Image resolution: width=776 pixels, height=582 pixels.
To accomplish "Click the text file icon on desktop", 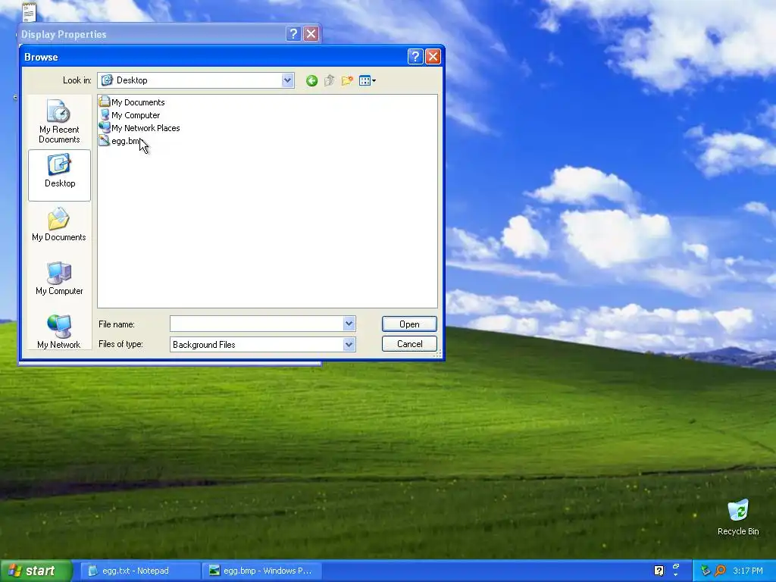I will click(x=30, y=11).
